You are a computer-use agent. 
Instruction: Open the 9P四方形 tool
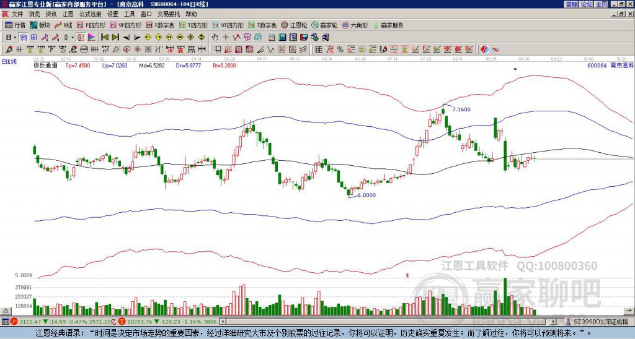tap(125, 25)
